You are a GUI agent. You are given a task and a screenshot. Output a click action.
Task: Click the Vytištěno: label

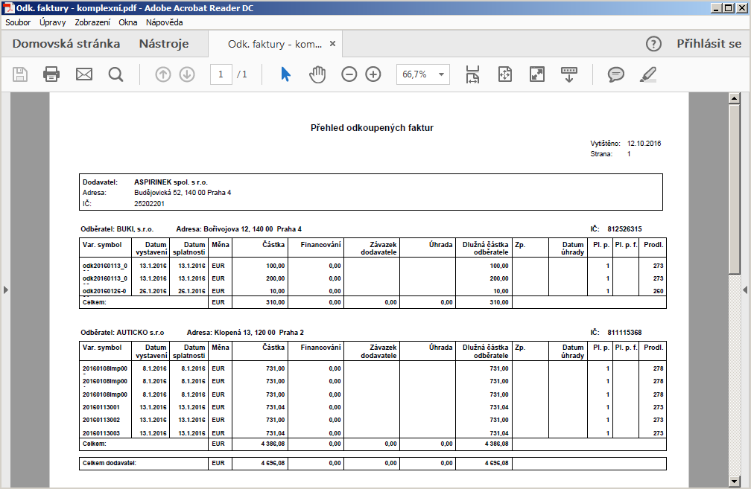tap(605, 144)
